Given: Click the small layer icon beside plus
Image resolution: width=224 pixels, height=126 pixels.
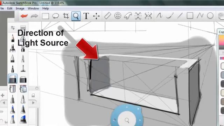Looking at the screenshot, I should point(33,95).
